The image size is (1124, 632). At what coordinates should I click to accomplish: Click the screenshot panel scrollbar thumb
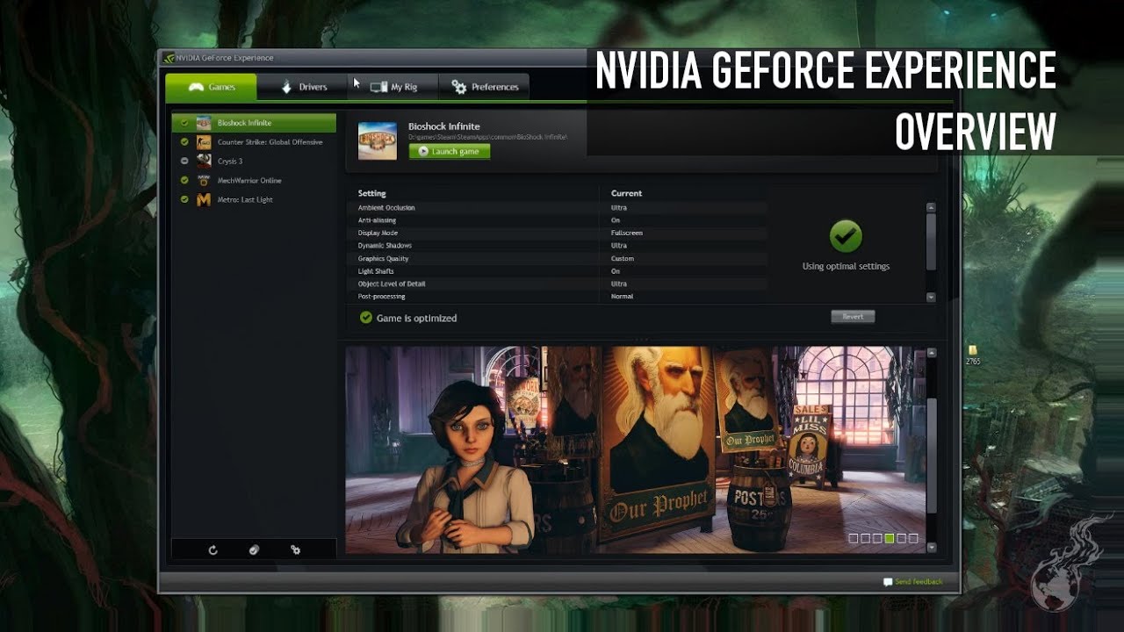pos(932,456)
